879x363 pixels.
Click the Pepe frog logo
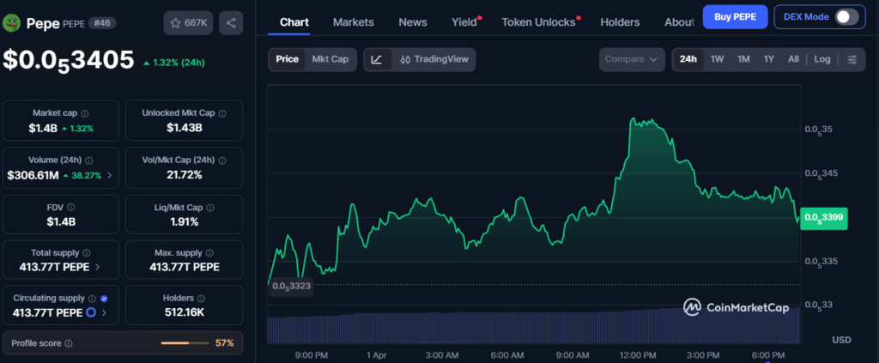12,23
